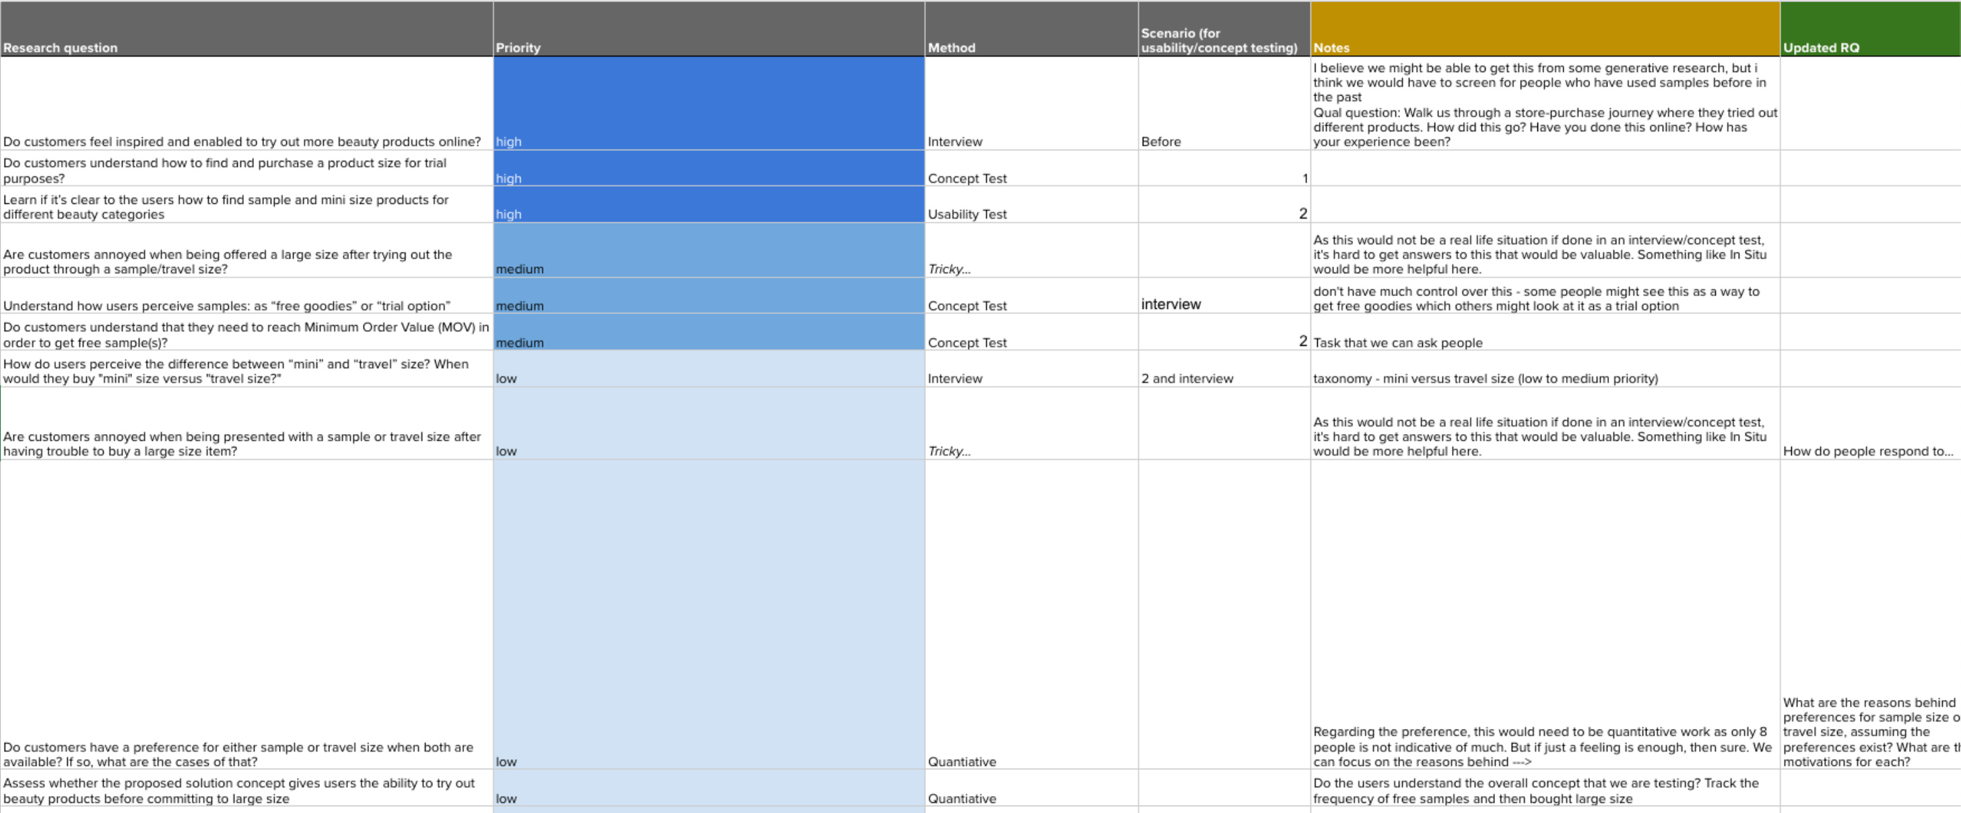
Task: Click the green Updated RQ header
Action: (1869, 30)
